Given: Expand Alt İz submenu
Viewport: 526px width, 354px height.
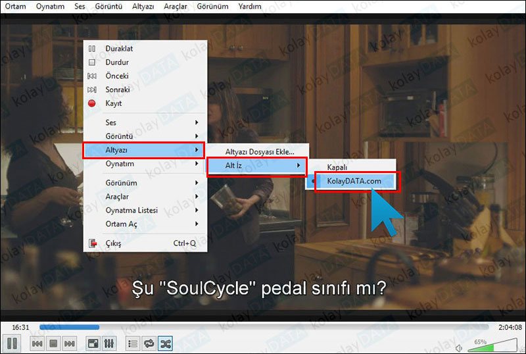Looking at the screenshot, I should 257,166.
